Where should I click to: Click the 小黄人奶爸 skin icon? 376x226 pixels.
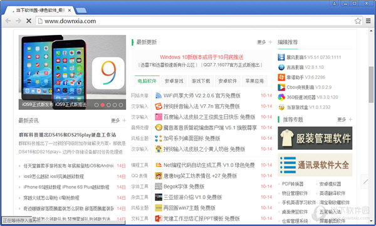tap(159, 149)
